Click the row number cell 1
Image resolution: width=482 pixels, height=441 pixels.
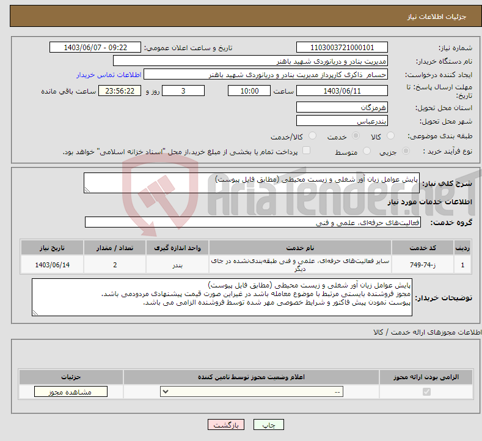tap(462, 265)
